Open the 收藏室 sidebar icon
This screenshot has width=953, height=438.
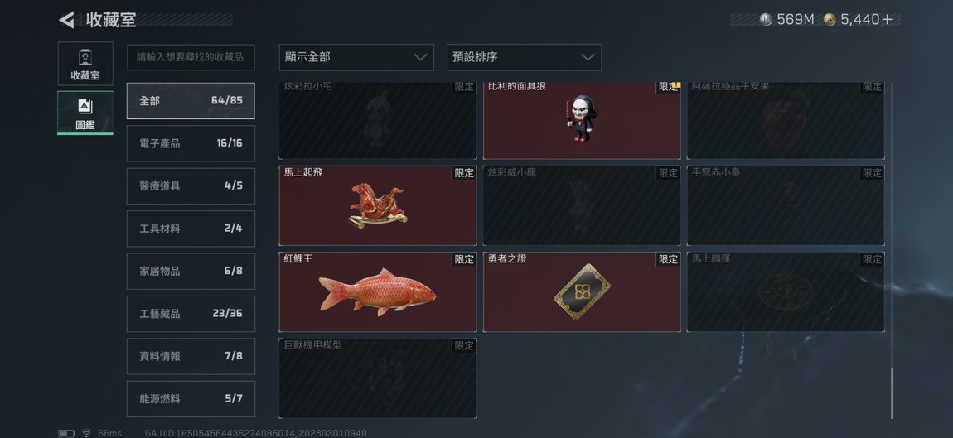coord(85,64)
